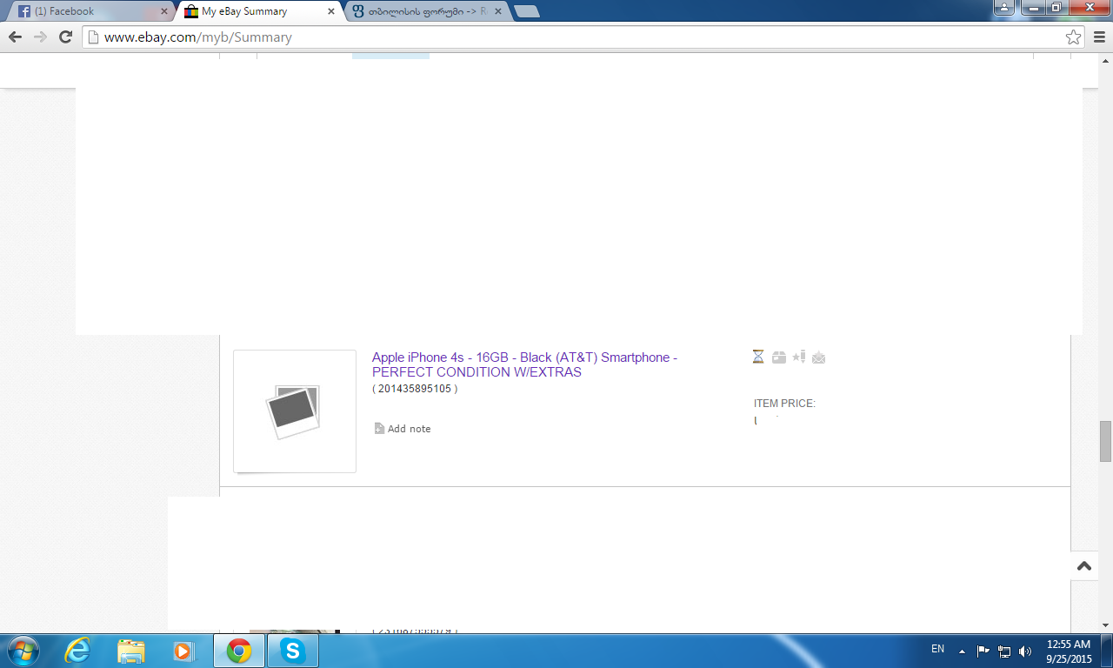Open the Action Center flag icon

983,651
